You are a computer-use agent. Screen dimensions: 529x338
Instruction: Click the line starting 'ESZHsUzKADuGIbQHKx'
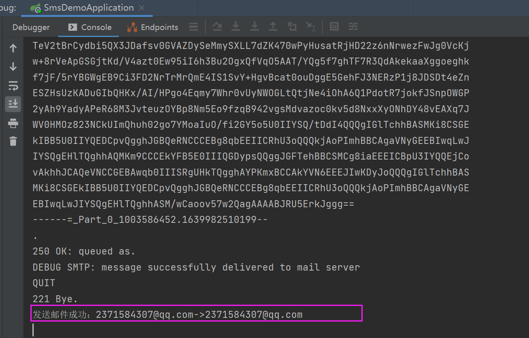click(x=251, y=93)
